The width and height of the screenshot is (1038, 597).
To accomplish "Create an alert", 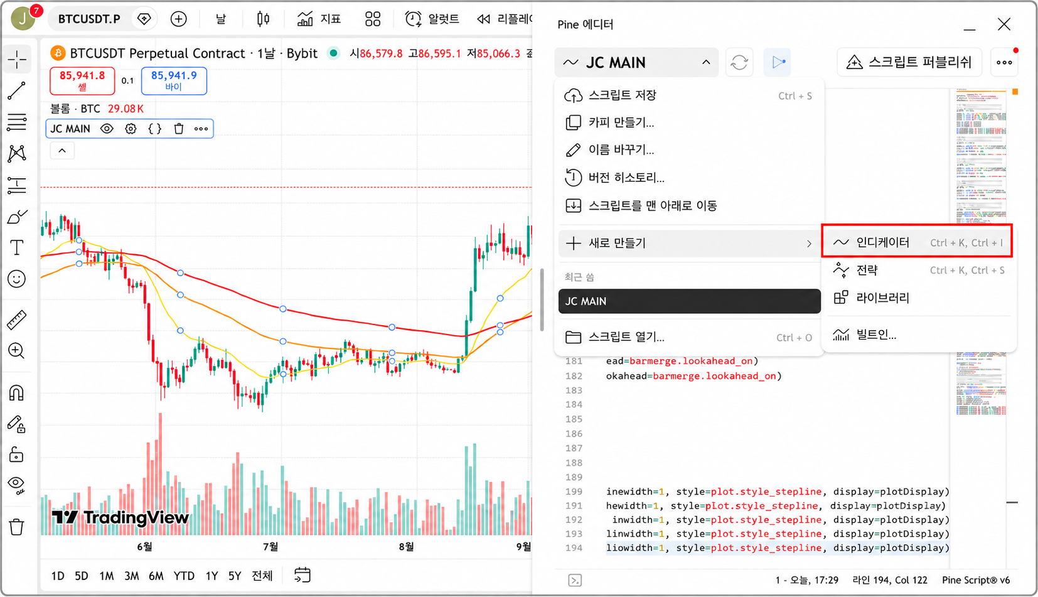I will point(432,19).
